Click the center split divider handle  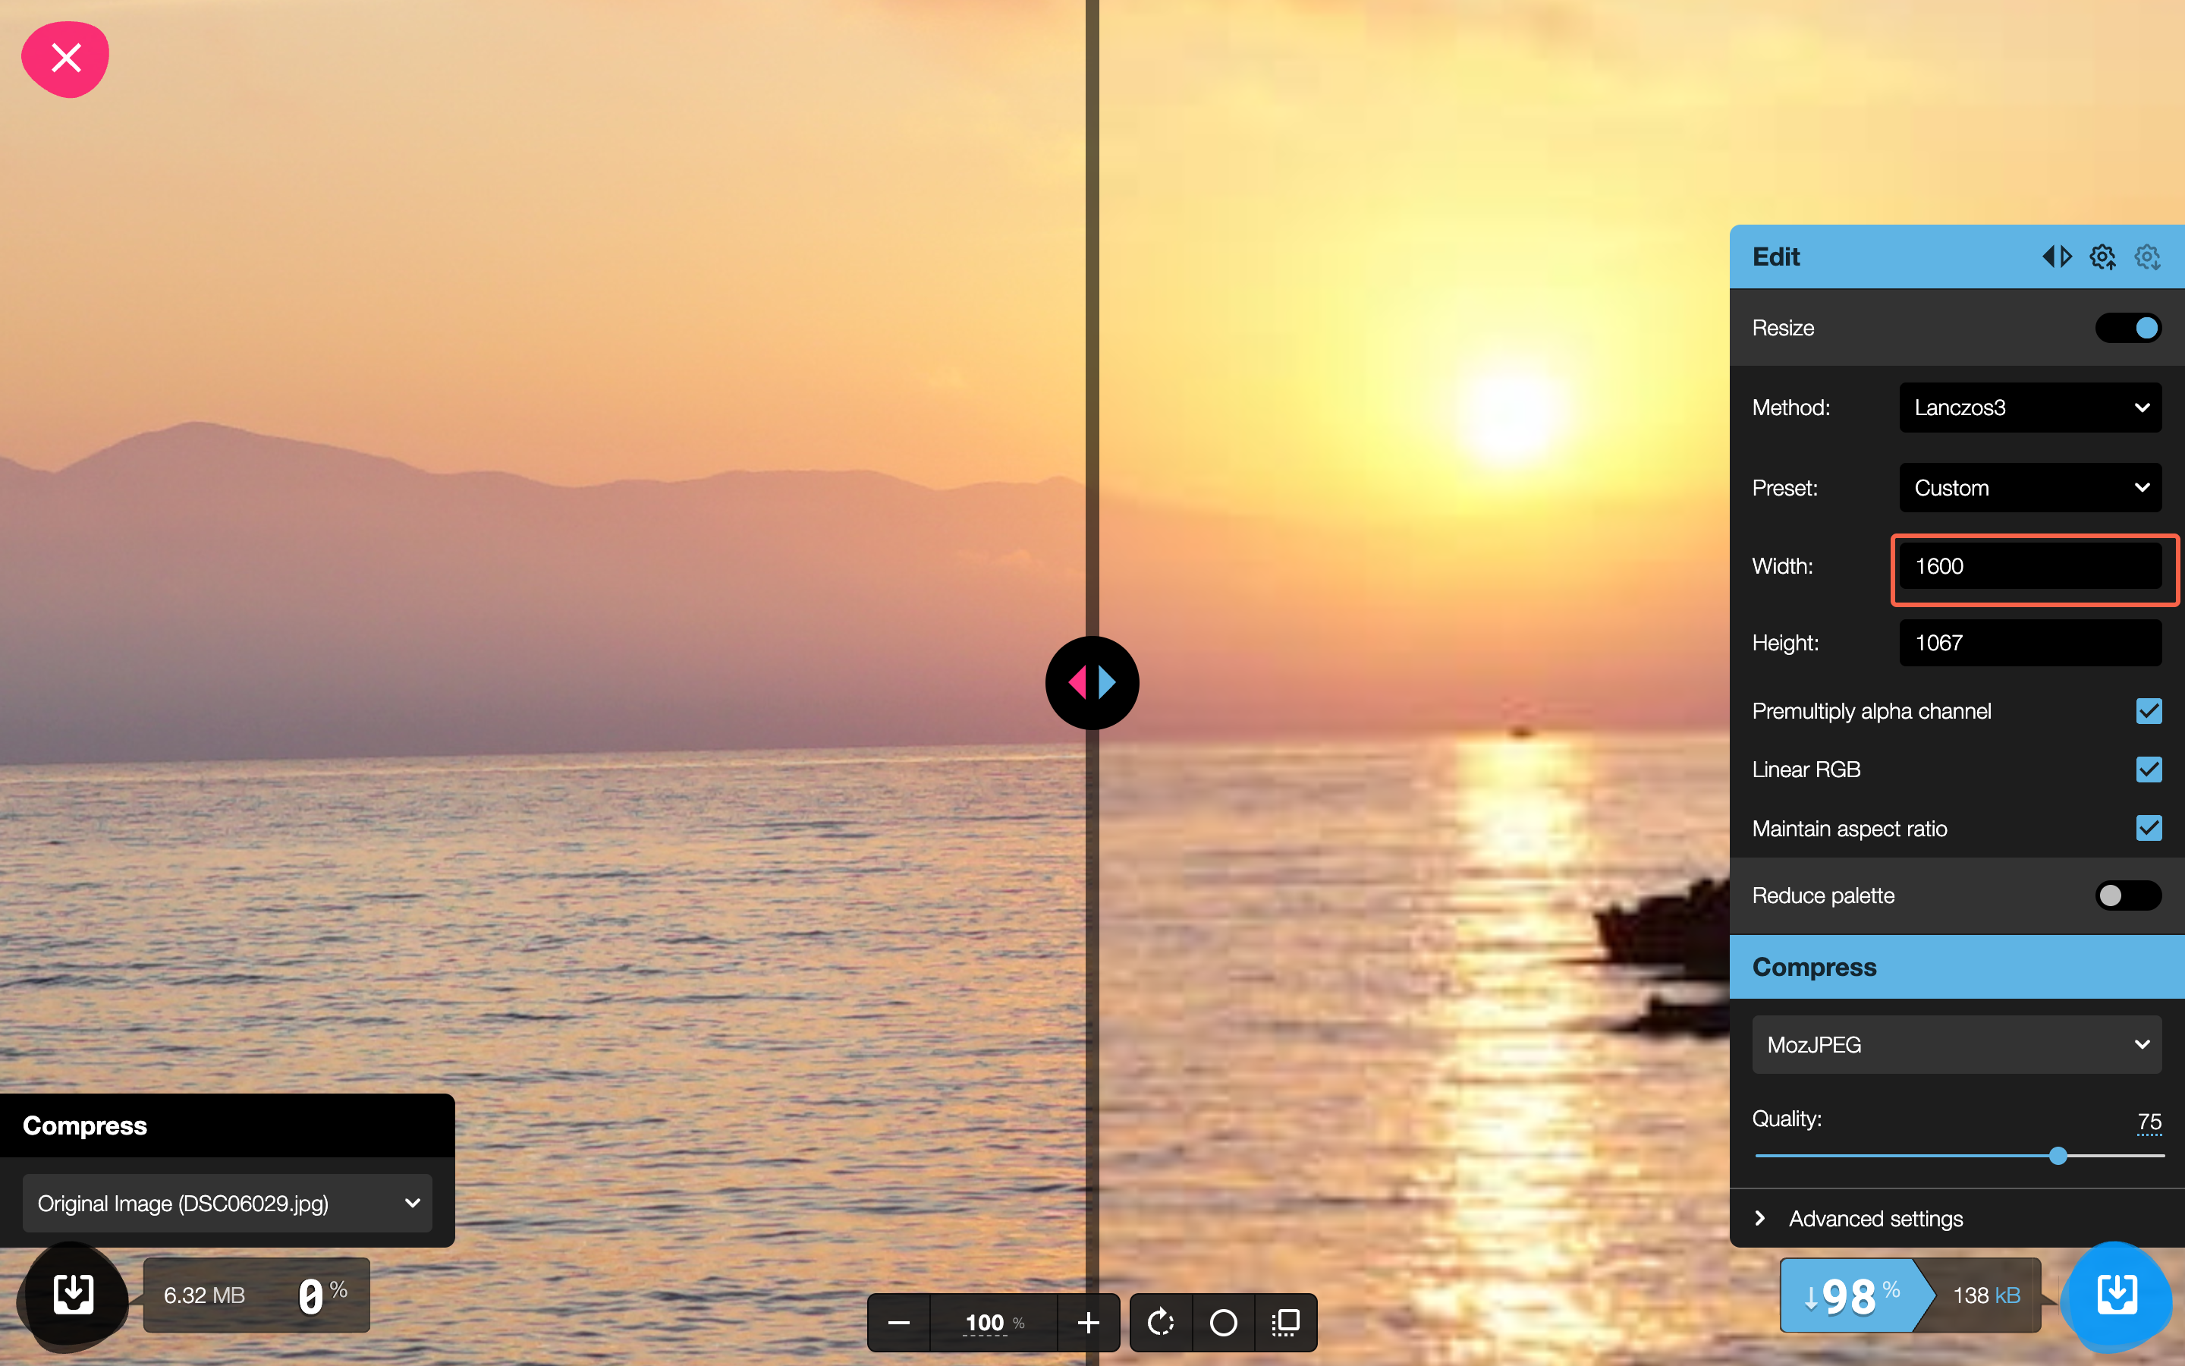click(1092, 683)
